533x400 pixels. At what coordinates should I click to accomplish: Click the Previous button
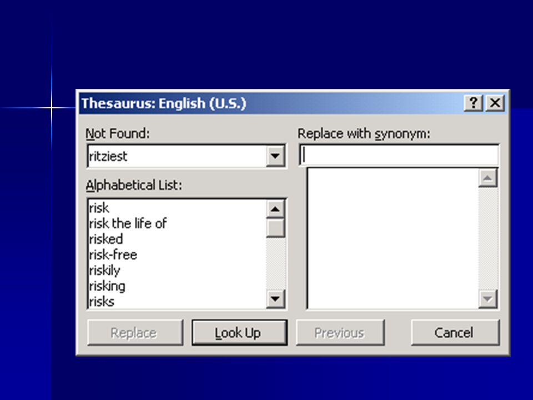[x=340, y=333]
